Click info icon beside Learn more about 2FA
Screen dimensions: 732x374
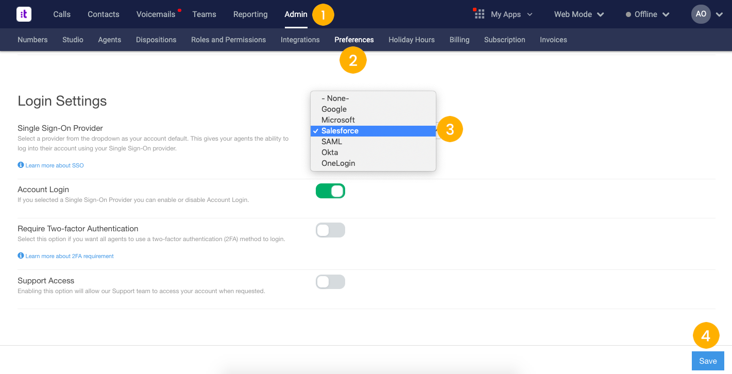(21, 256)
